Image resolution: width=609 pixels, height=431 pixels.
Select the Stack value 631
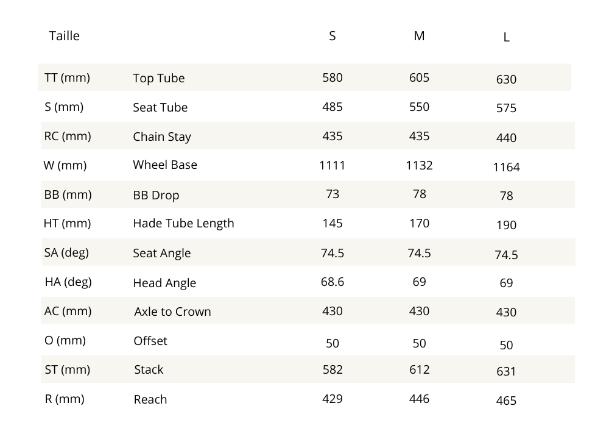pyautogui.click(x=506, y=371)
